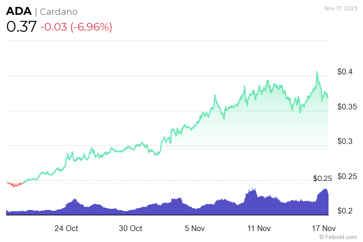Image resolution: width=363 pixels, height=242 pixels.
Task: Click the $0.4 price axis label
Action: click(345, 72)
